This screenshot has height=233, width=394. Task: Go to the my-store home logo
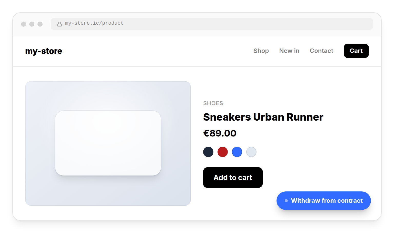pos(44,51)
